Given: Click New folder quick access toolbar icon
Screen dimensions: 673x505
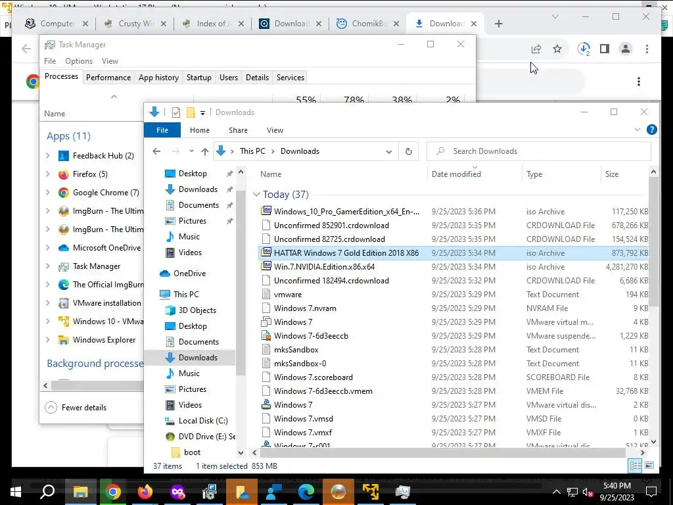Looking at the screenshot, I should (191, 112).
